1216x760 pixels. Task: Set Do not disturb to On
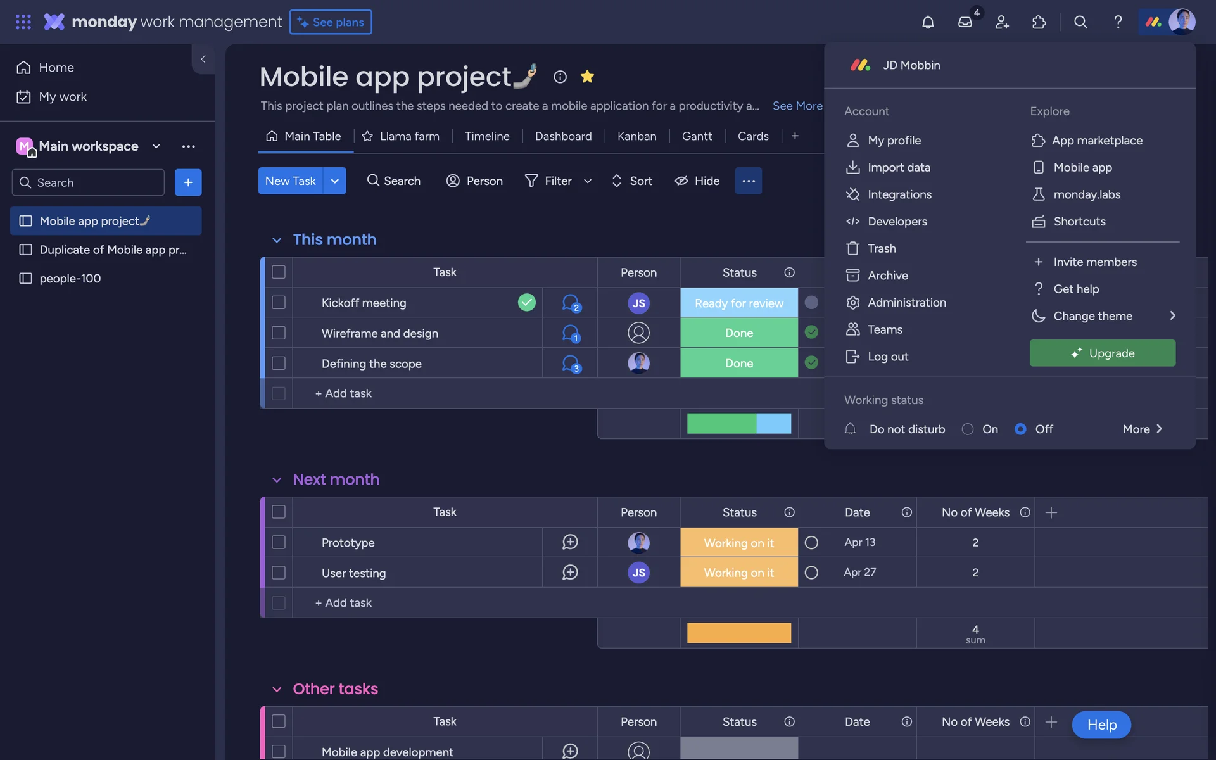pyautogui.click(x=968, y=429)
